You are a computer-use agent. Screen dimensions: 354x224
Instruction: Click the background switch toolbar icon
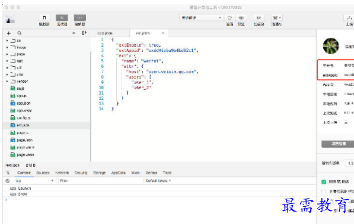pos(259,18)
